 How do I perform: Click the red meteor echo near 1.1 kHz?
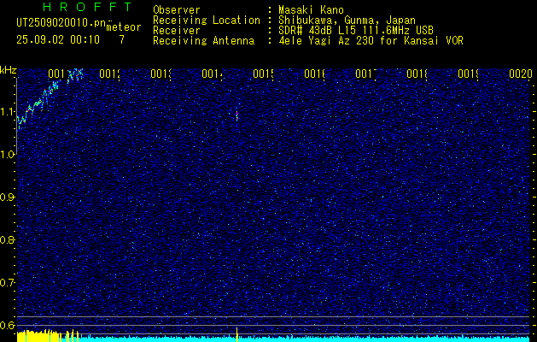[x=236, y=115]
